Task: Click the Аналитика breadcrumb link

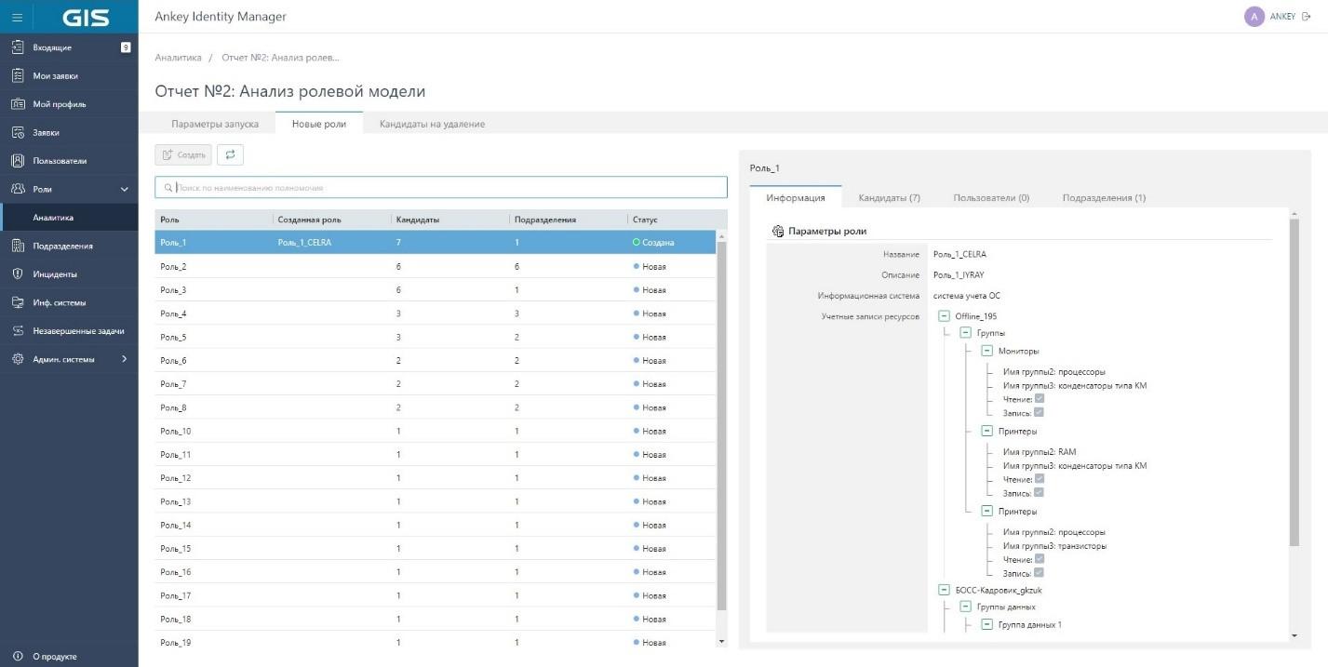Action: (x=178, y=58)
